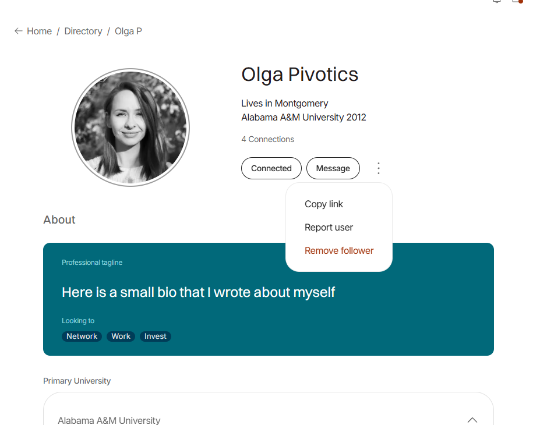Open the messages icon with red badge

pos(517,1)
